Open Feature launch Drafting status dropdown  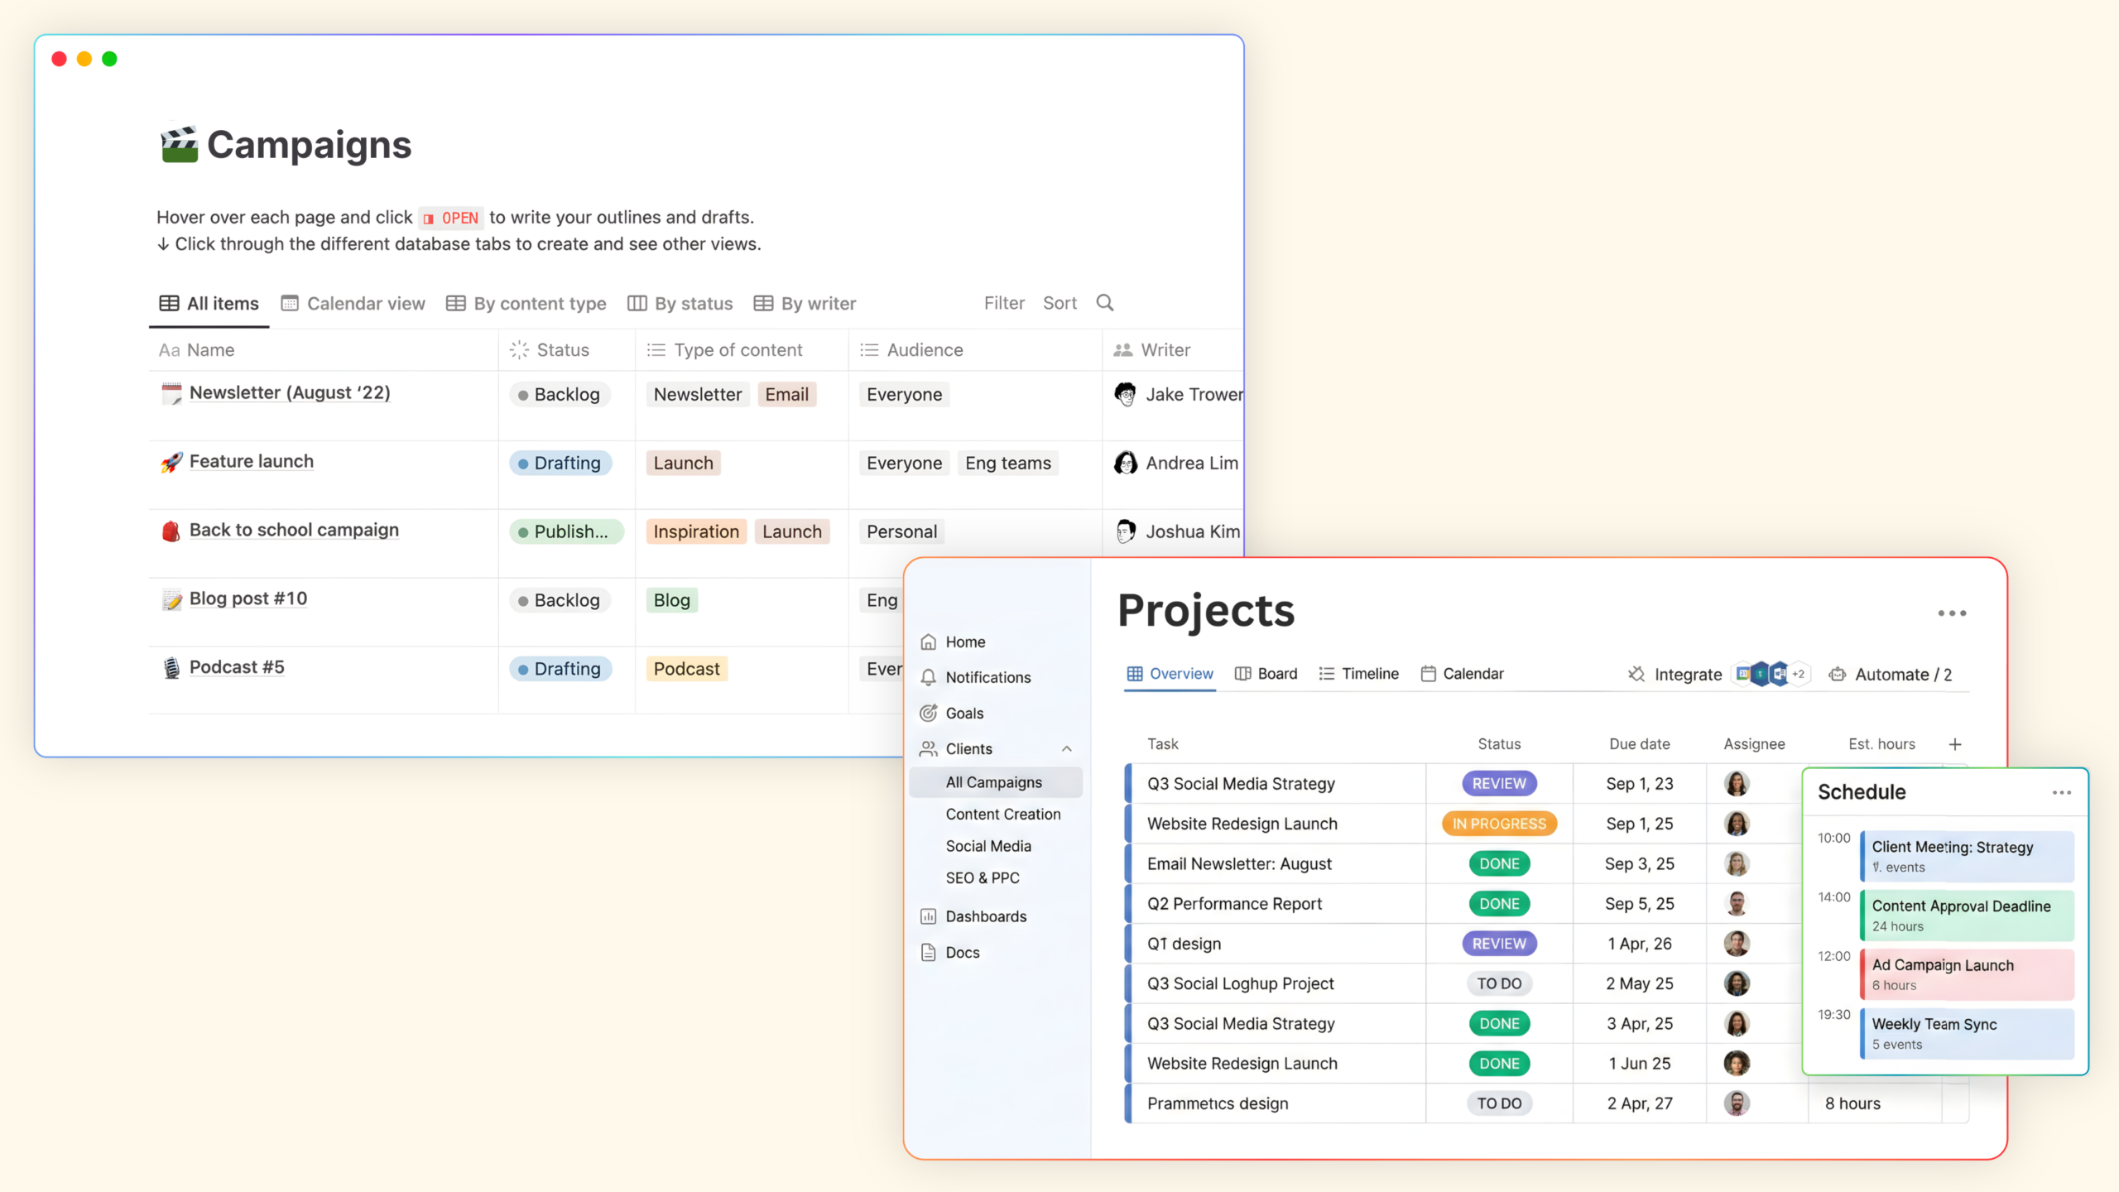[x=560, y=463]
